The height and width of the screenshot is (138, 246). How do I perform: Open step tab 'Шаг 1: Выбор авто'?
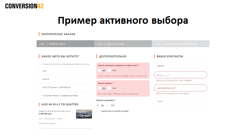tap(65, 44)
